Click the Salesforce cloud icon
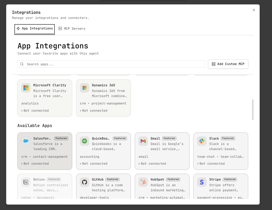This screenshot has width=272, height=210. pyautogui.click(x=26, y=141)
